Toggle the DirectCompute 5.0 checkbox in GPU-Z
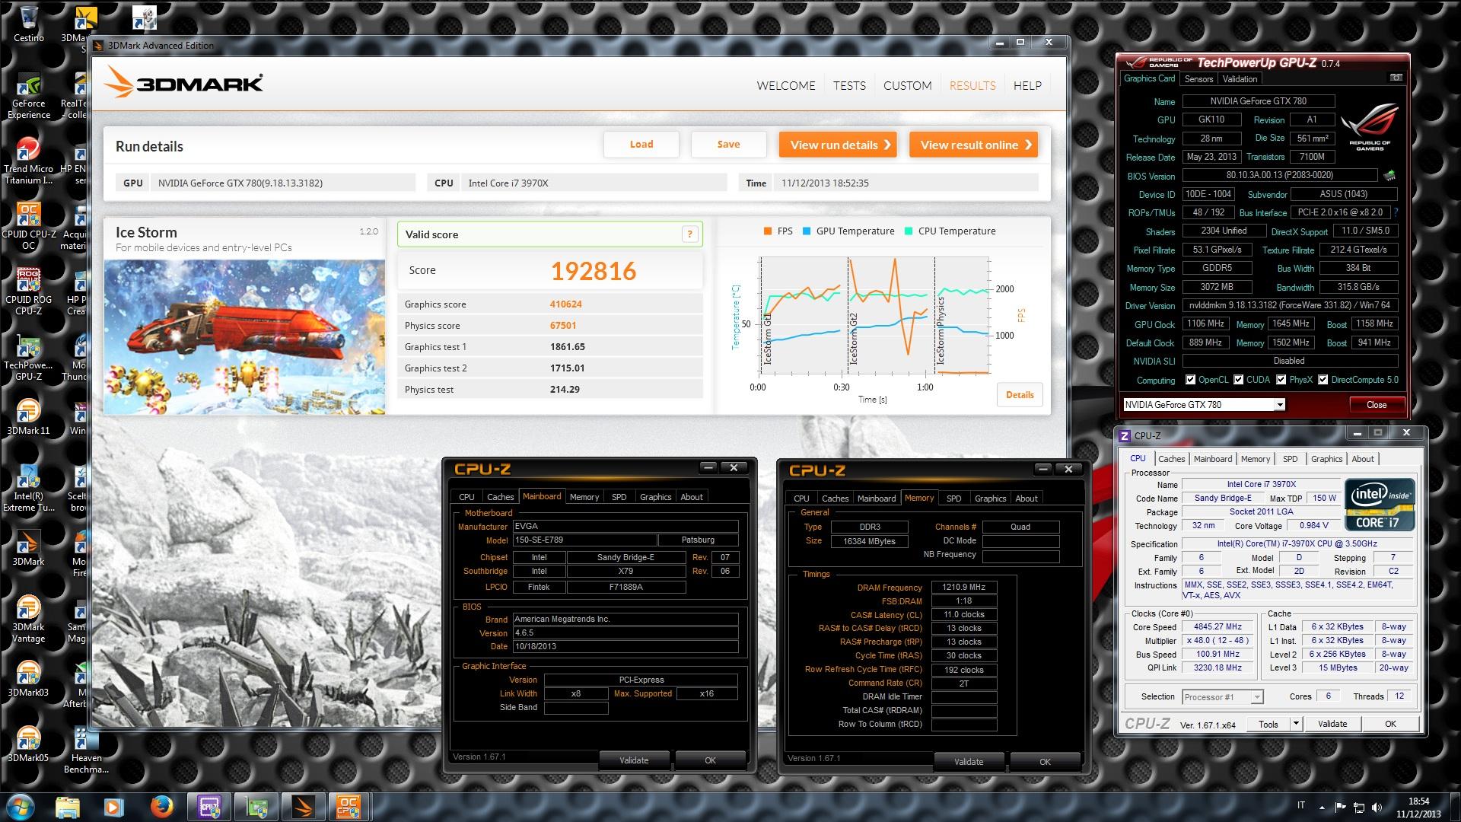1461x822 pixels. pos(1323,380)
